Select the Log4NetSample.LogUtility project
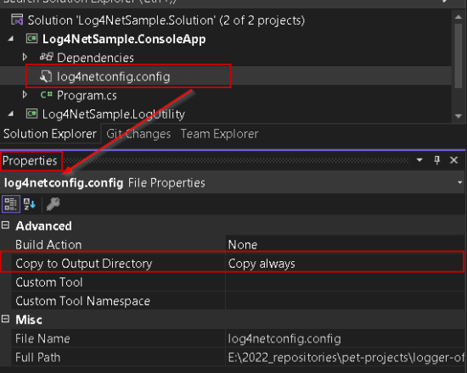Screen dimensions: 467x373 tap(114, 114)
